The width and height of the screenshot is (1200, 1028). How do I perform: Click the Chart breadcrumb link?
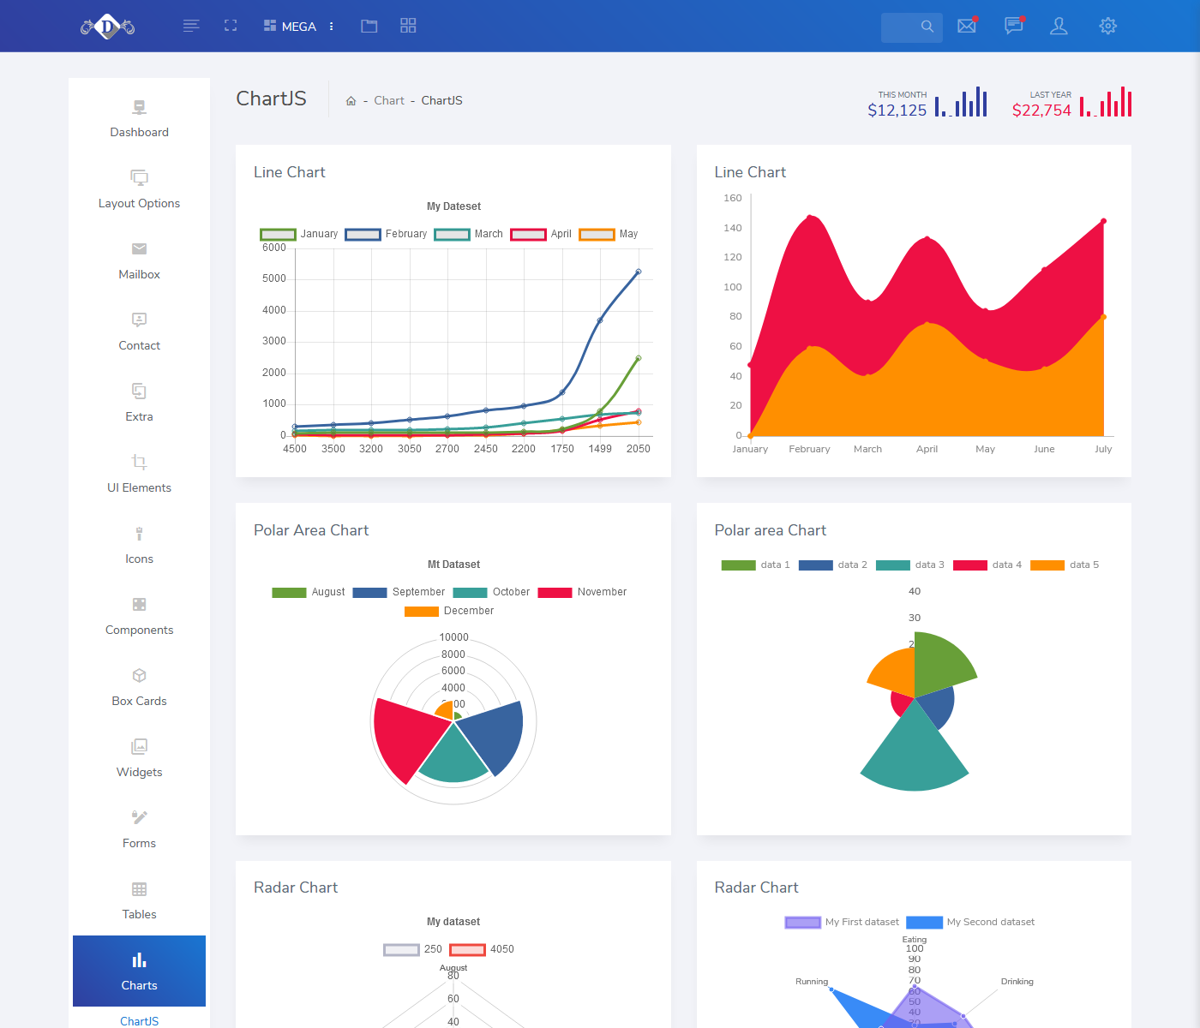[389, 100]
